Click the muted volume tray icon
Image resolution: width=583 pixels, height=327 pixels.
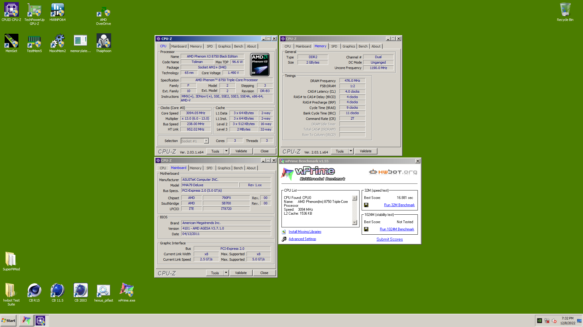pos(554,321)
